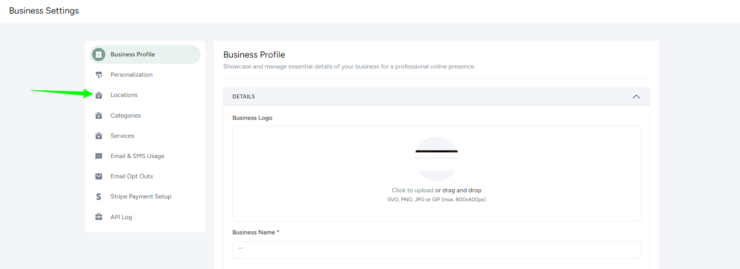Image resolution: width=740 pixels, height=269 pixels.
Task: Click the Business Logo upload area
Action: coord(436,173)
